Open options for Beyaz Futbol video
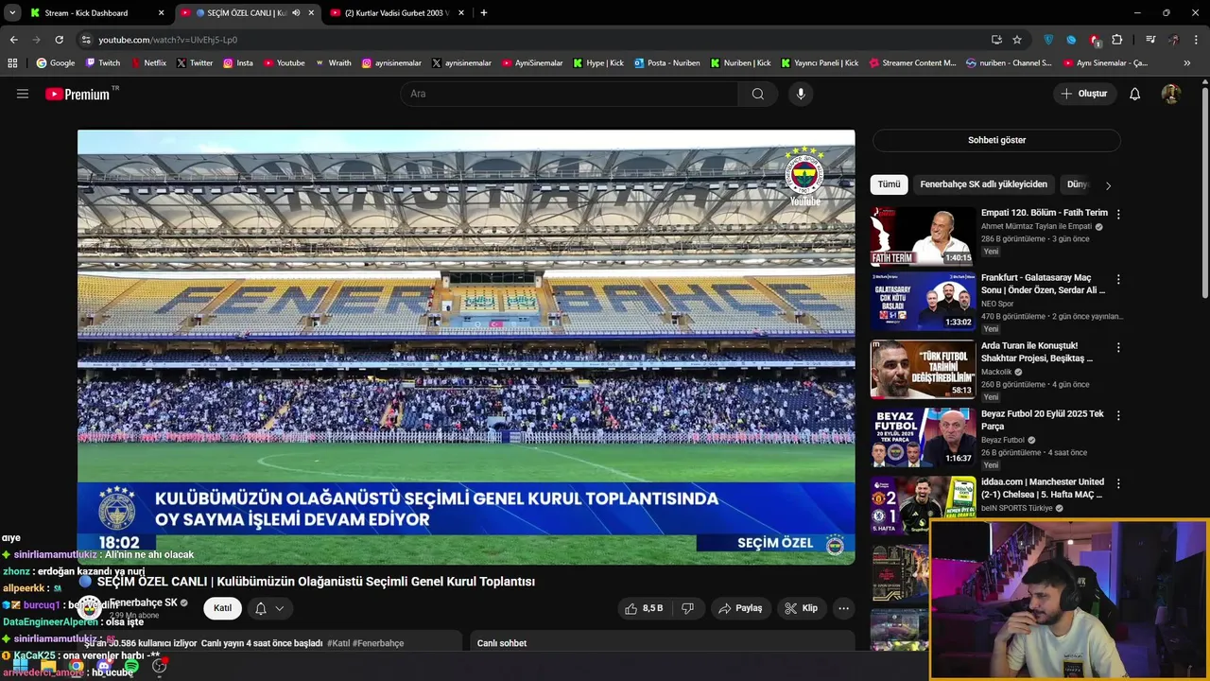This screenshot has height=681, width=1210. [1118, 415]
